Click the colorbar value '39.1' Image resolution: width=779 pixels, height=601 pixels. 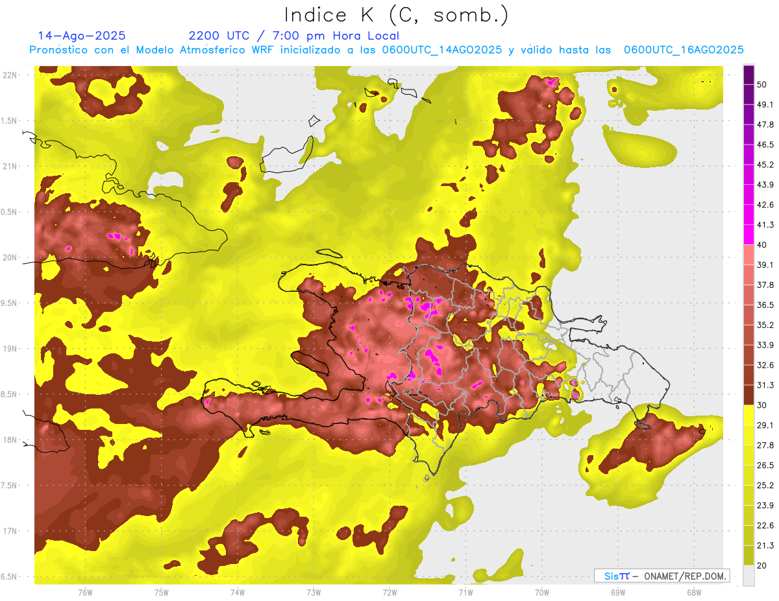pos(765,265)
